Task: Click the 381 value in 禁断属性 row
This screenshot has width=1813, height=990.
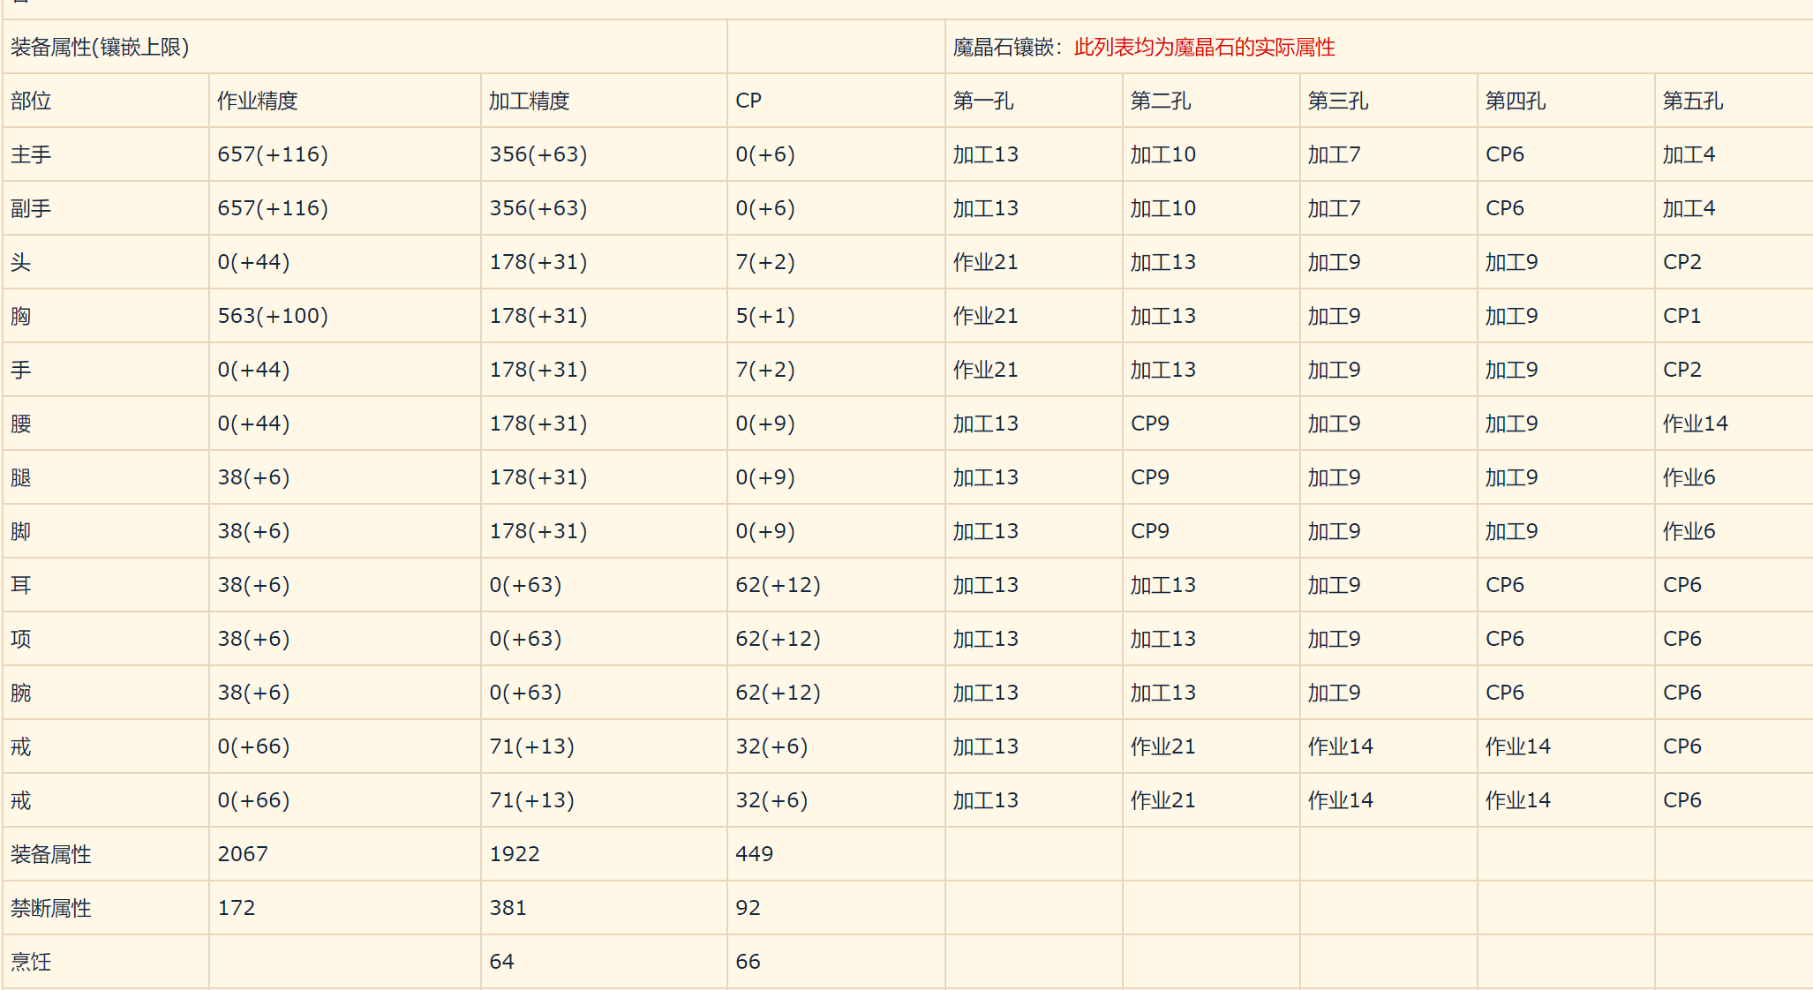Action: [508, 908]
